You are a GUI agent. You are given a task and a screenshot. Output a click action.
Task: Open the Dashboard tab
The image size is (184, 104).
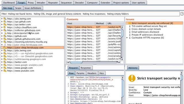coord(9,3)
